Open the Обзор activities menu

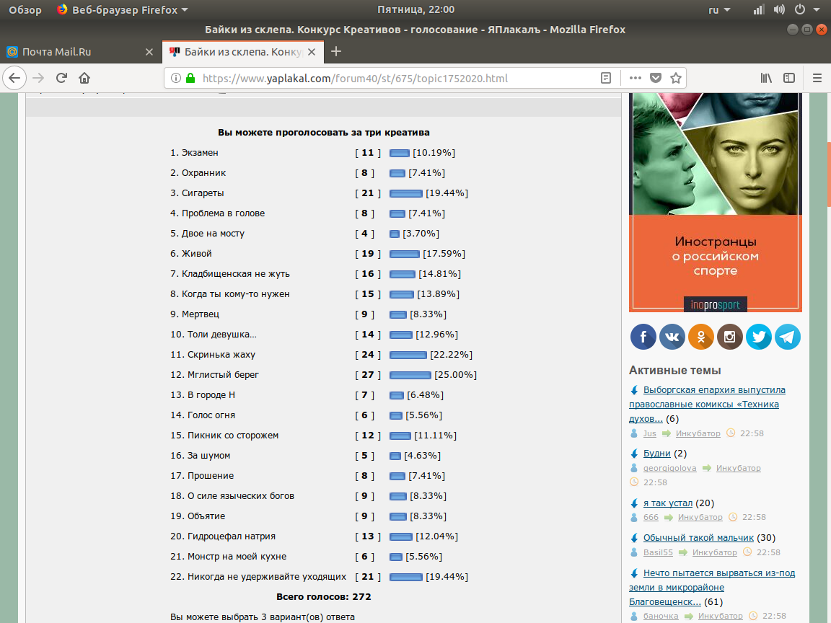pos(25,9)
